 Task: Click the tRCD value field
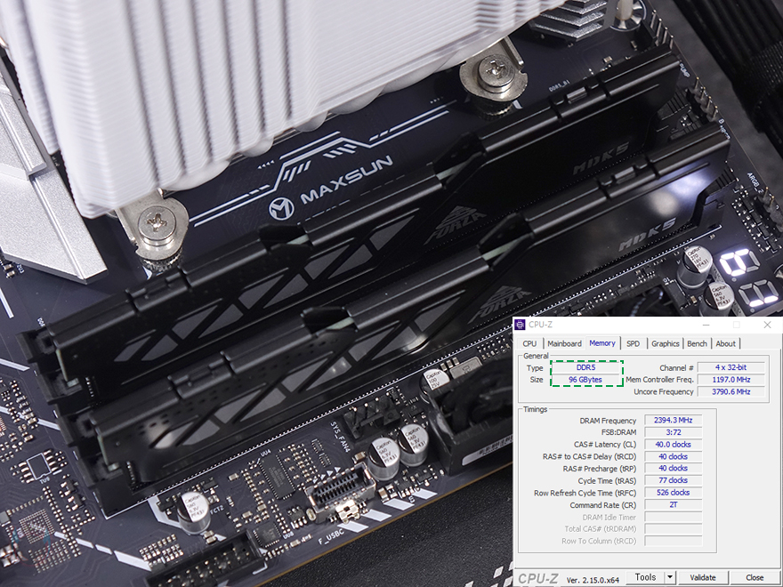coord(674,456)
